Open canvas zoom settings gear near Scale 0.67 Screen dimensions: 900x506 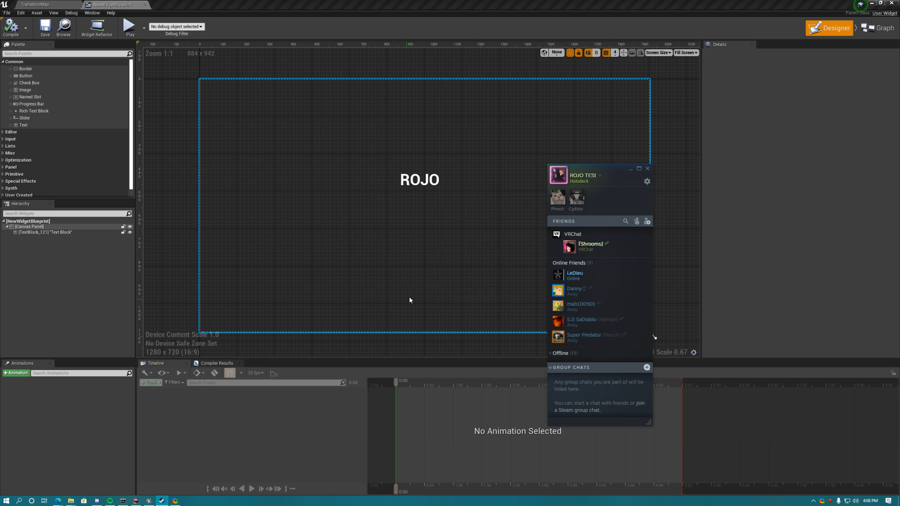694,352
